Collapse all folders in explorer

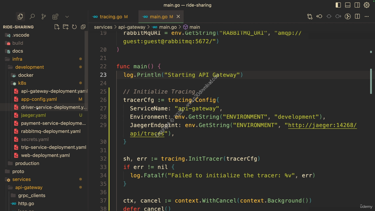[83, 27]
